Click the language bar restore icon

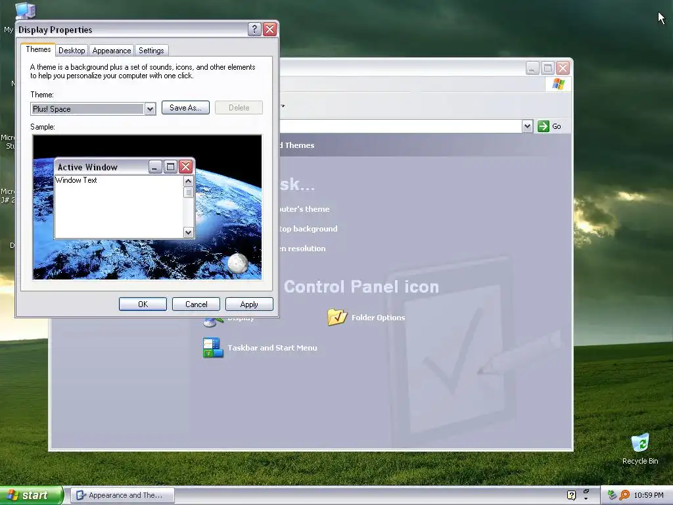[x=586, y=491]
